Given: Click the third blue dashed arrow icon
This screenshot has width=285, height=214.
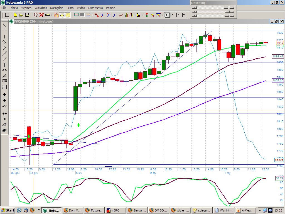Looking at the screenshot, I should [114, 15].
